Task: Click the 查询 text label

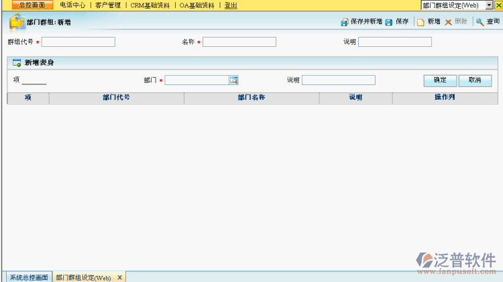Action: [493, 21]
